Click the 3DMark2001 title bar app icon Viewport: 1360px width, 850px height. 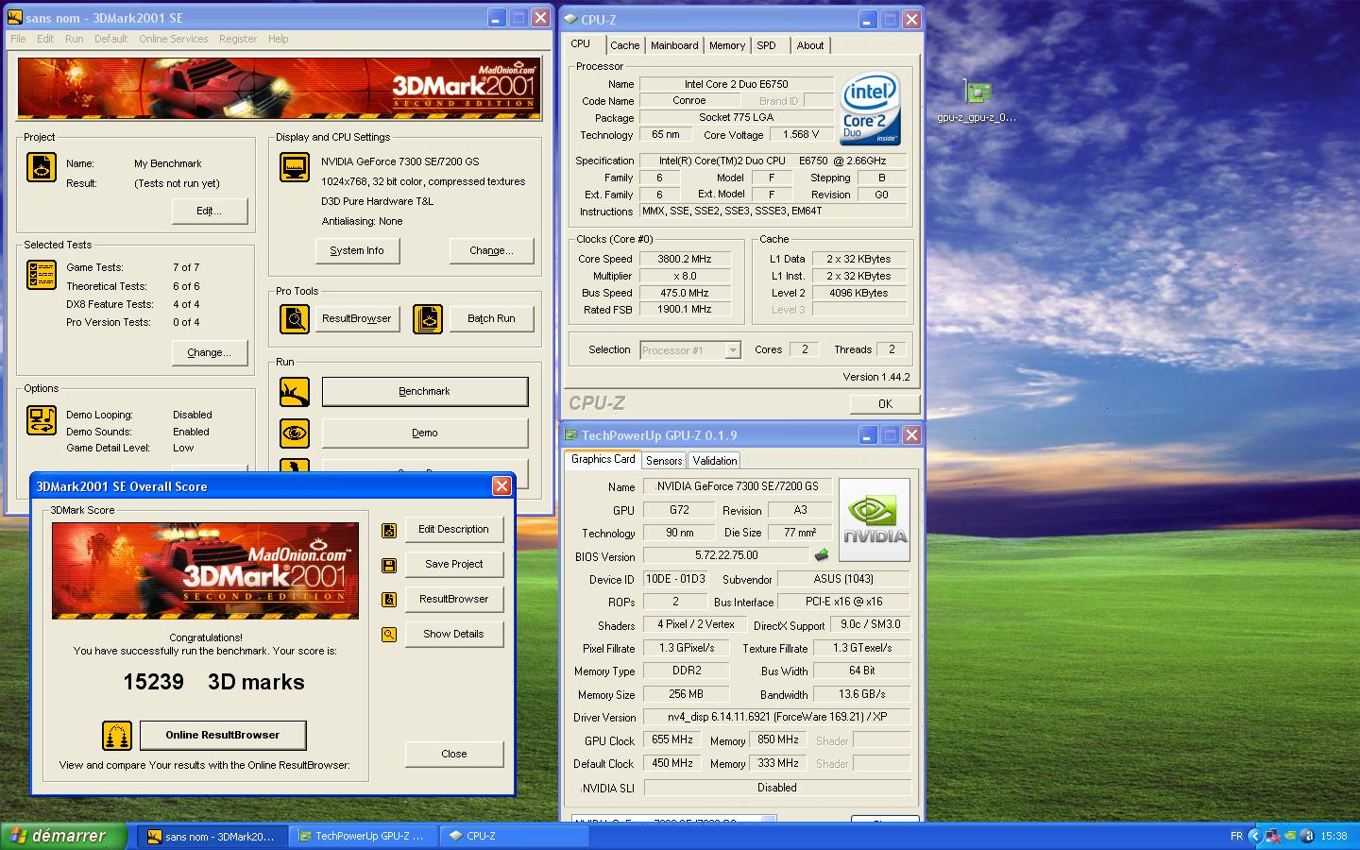tap(15, 18)
